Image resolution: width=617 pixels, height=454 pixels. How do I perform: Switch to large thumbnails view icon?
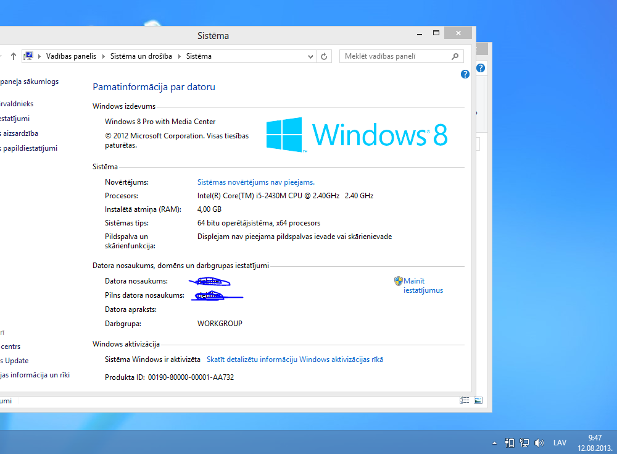pos(478,401)
